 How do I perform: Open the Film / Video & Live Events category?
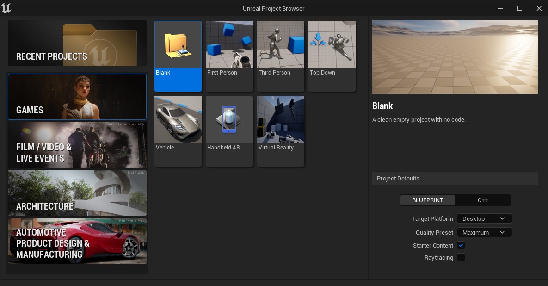click(77, 145)
